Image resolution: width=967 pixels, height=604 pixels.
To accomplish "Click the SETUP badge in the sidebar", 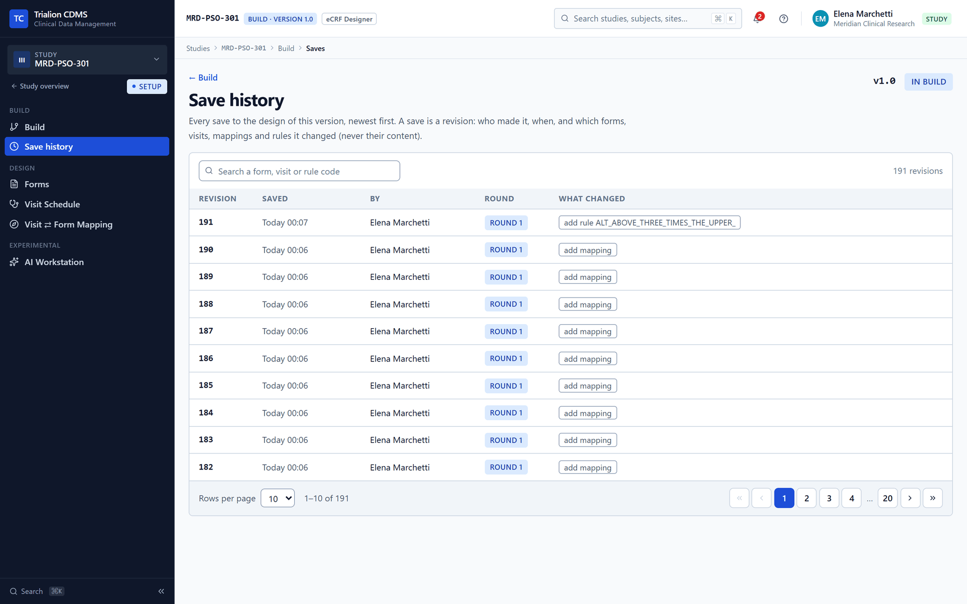I will tap(147, 87).
